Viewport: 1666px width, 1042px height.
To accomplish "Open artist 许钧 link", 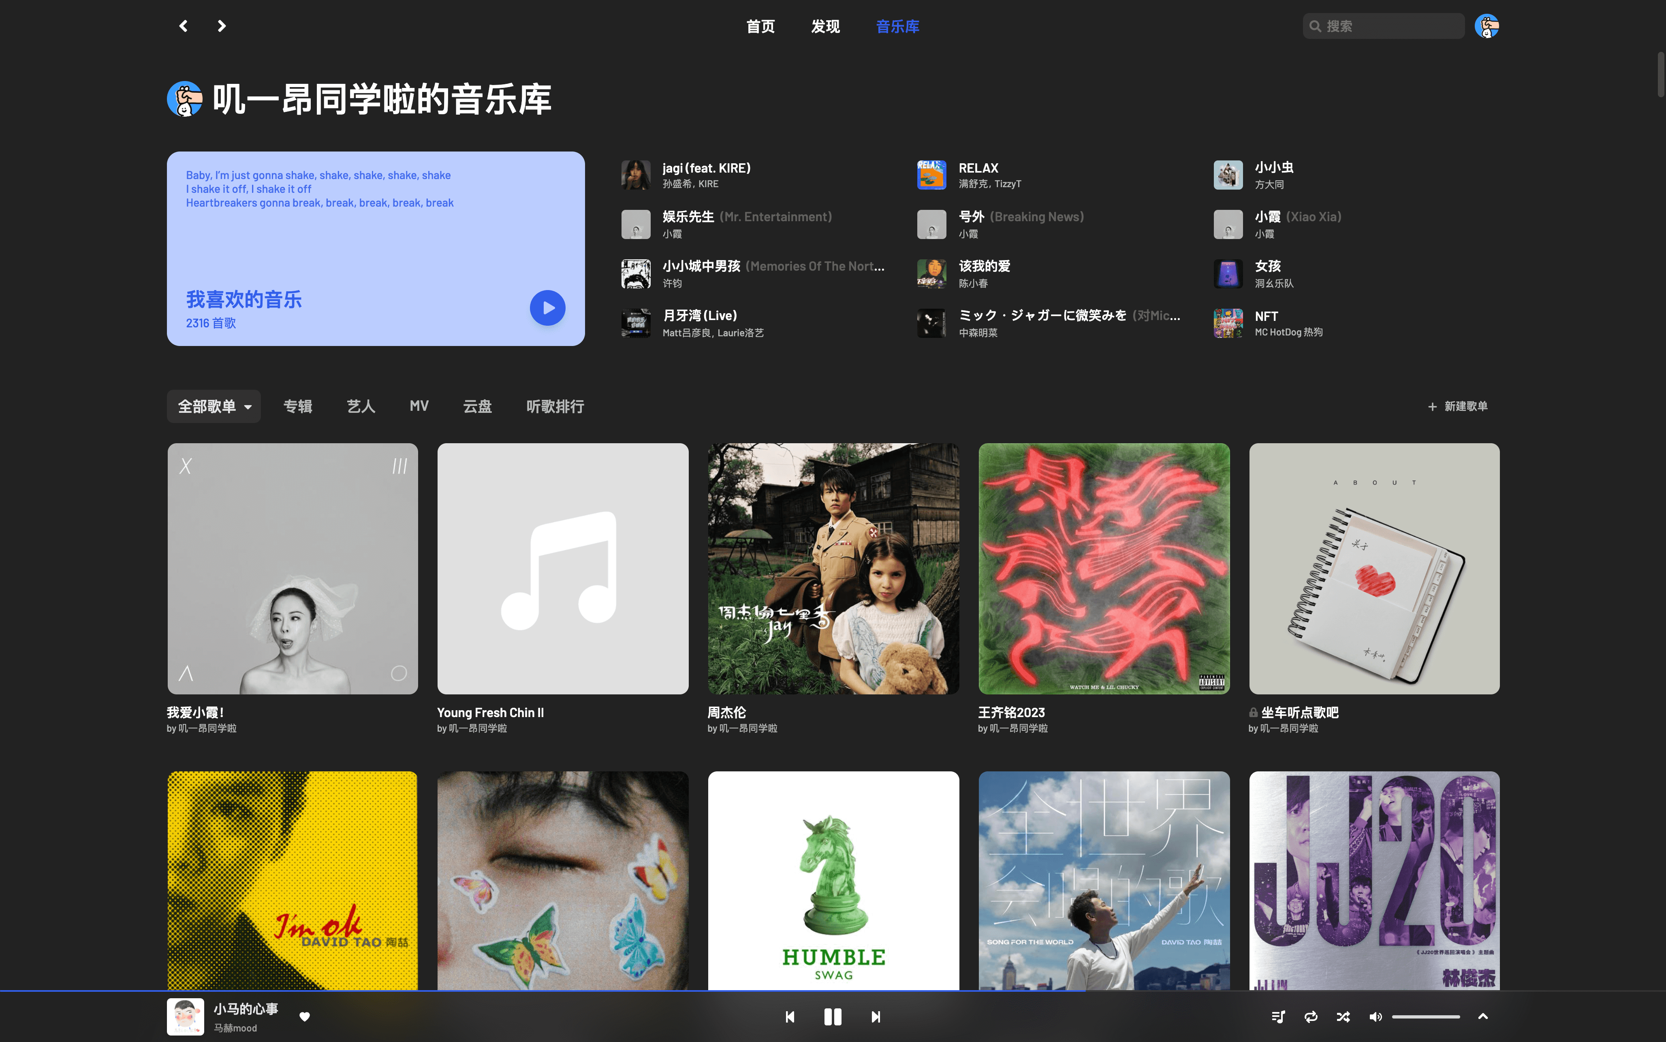I will point(673,283).
